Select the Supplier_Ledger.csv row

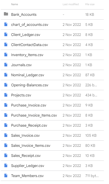pos(52,166)
